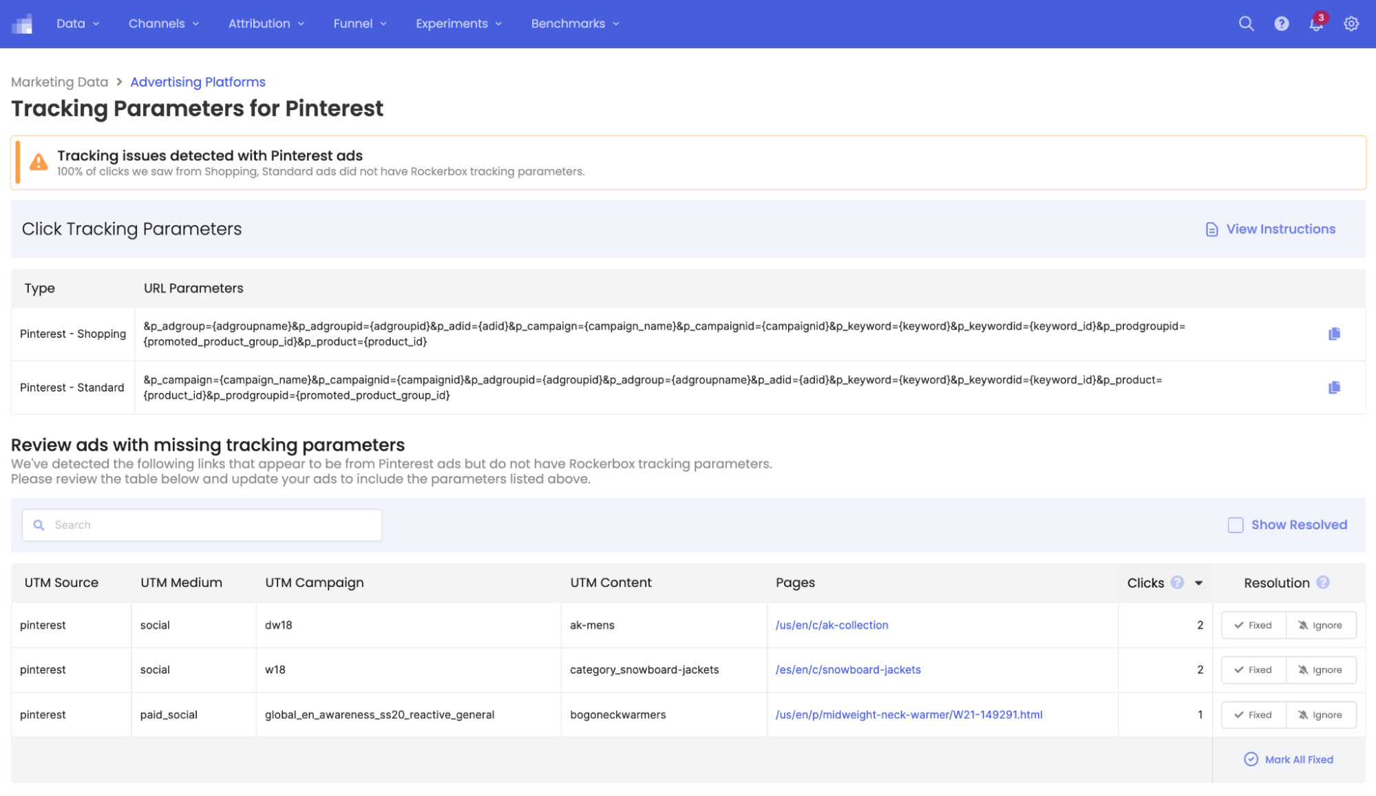Click the Marketing Data breadcrumb
Image resolution: width=1376 pixels, height=796 pixels.
(x=59, y=82)
